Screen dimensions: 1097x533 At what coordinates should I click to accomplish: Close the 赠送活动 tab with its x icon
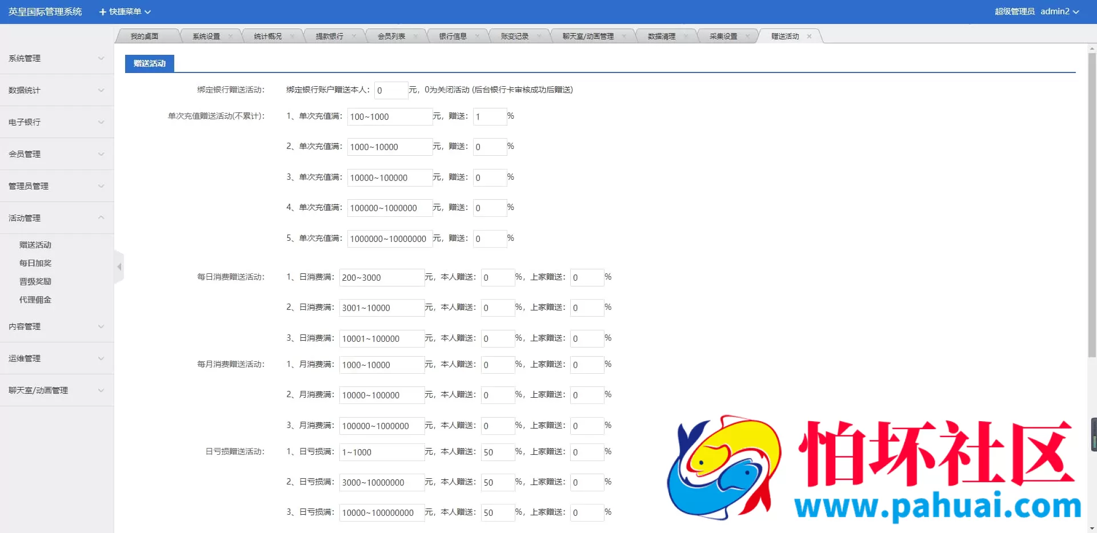[x=809, y=36]
